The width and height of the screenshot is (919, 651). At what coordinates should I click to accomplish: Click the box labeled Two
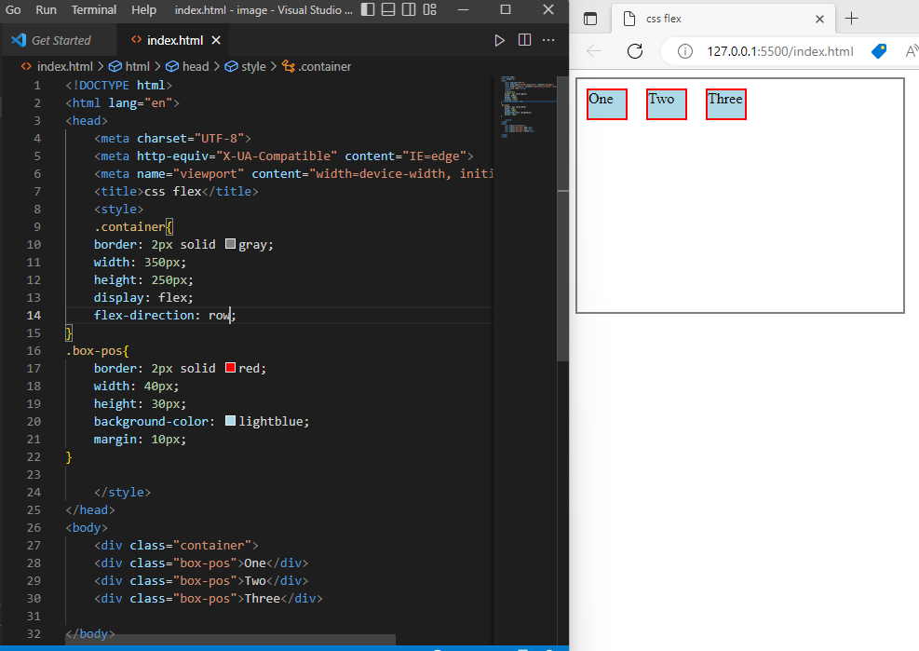click(667, 104)
